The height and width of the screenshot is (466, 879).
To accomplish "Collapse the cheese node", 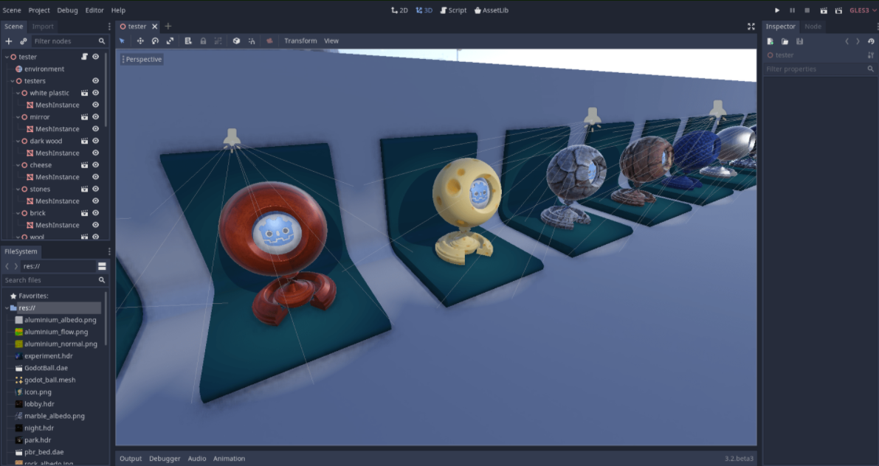I will (x=18, y=165).
